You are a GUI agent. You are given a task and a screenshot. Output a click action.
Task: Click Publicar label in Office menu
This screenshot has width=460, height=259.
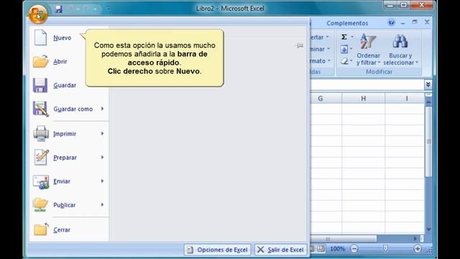pos(64,205)
